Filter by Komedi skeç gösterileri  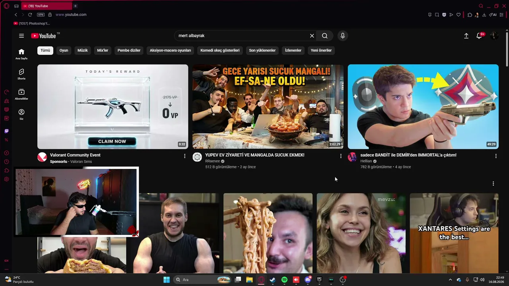220,50
